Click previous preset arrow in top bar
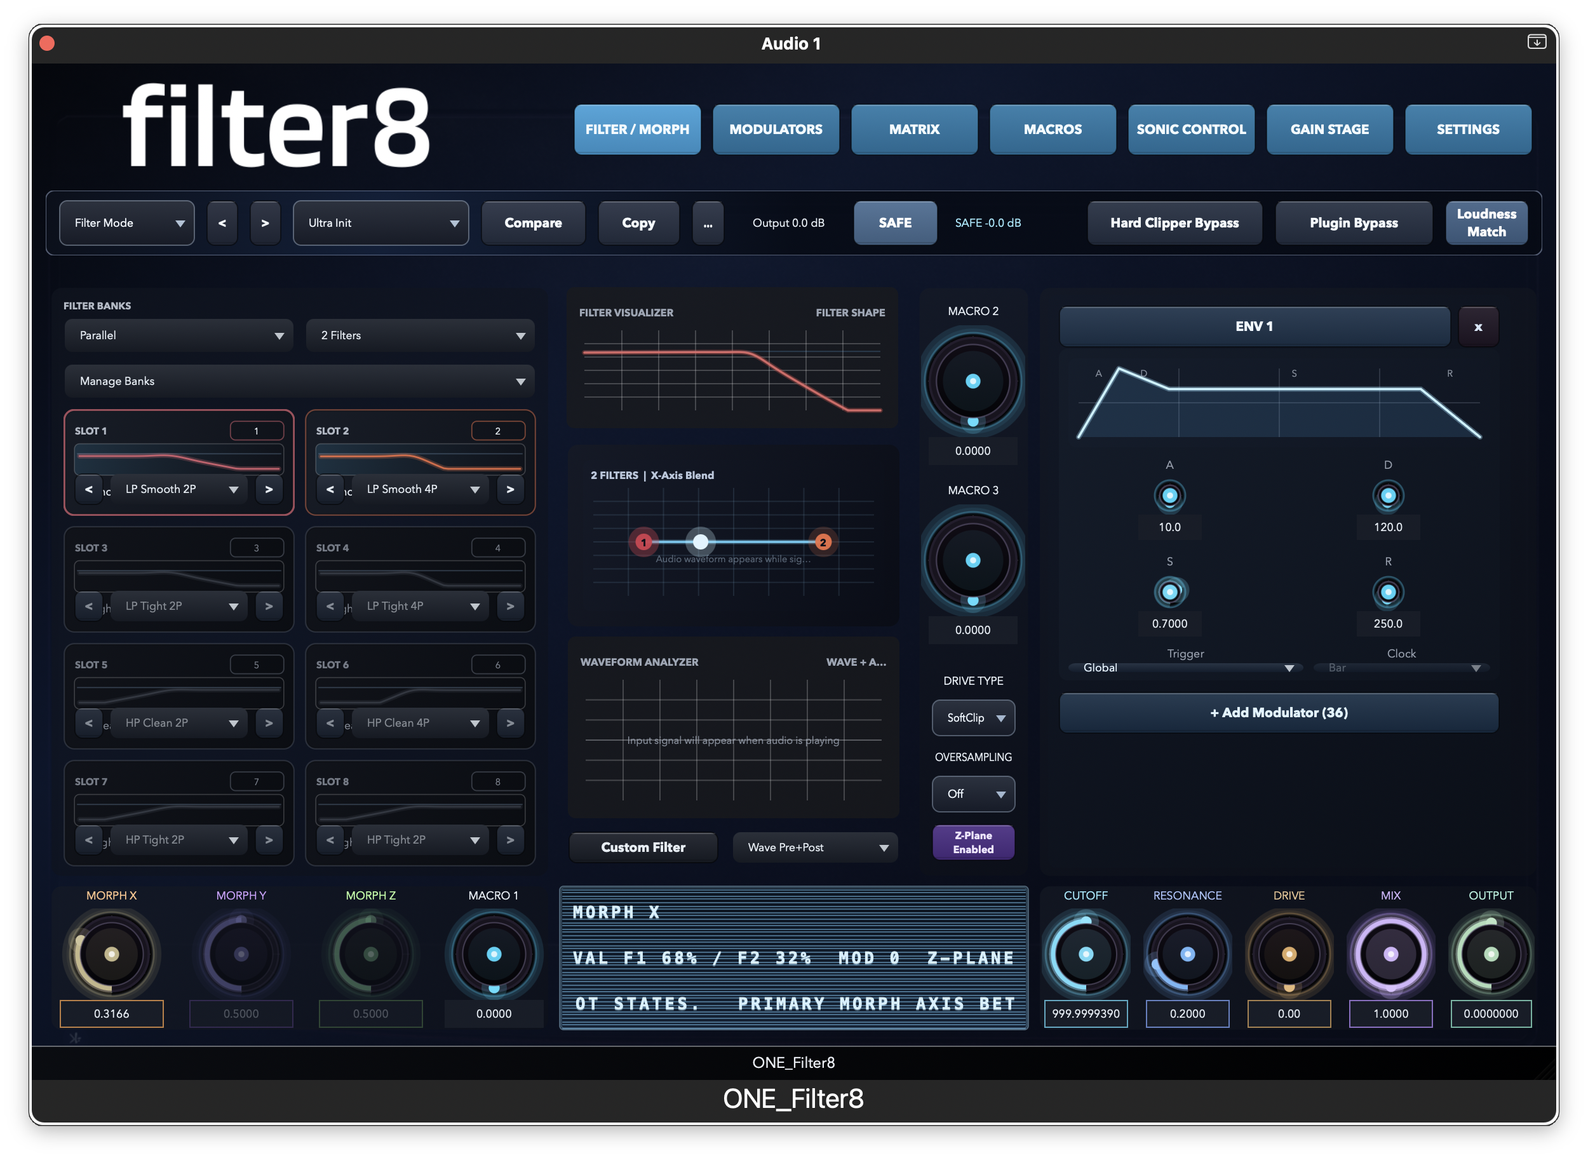This screenshot has height=1160, width=1588. pyautogui.click(x=222, y=222)
